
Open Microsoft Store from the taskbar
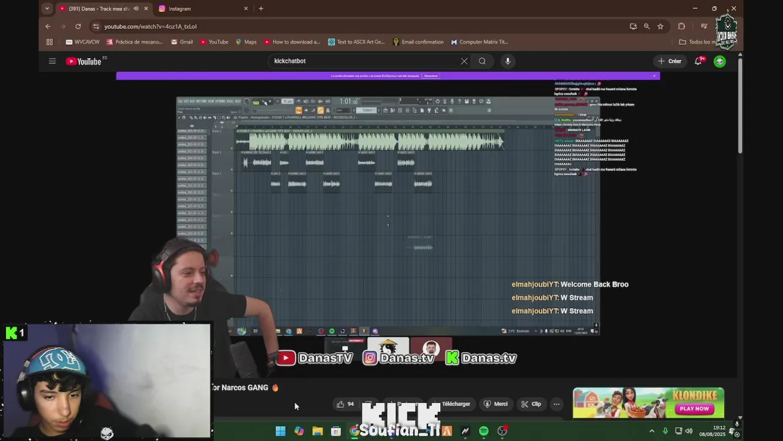(336, 431)
